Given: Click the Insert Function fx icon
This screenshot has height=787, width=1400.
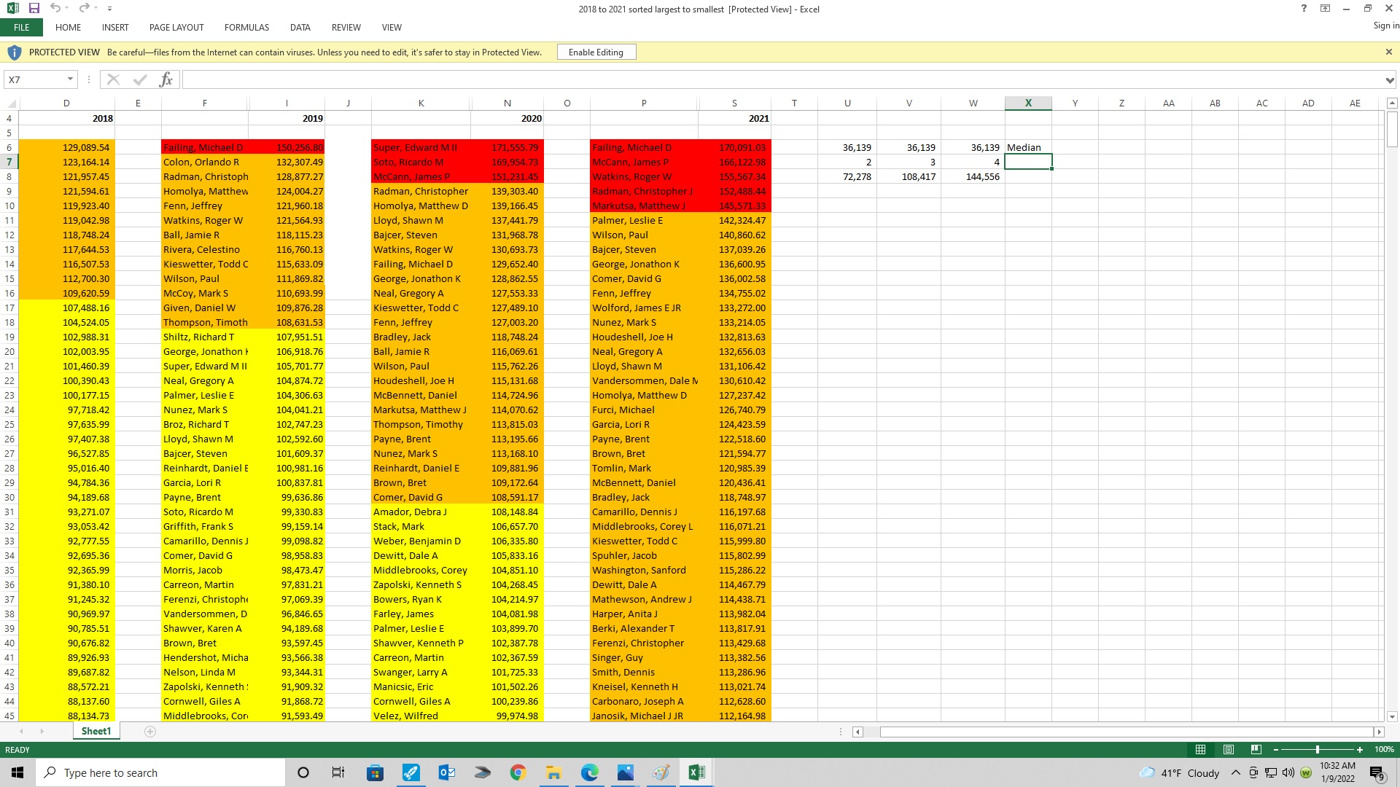Looking at the screenshot, I should (166, 79).
